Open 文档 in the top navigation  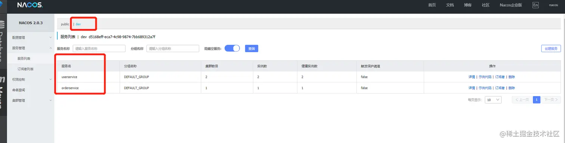(x=450, y=5)
